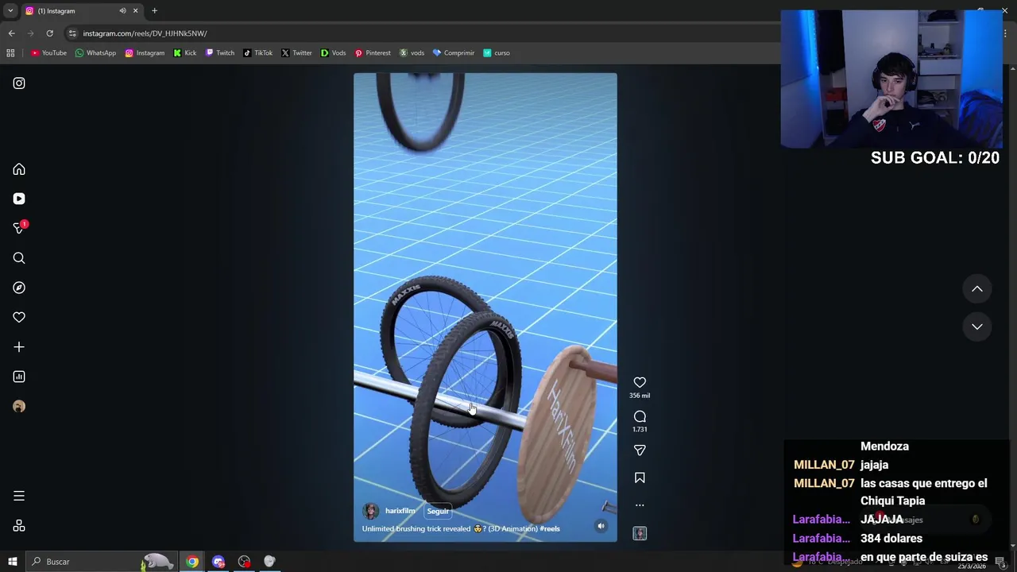This screenshot has width=1017, height=572.
Task: Open Twitter bookmark
Action: pos(296,53)
